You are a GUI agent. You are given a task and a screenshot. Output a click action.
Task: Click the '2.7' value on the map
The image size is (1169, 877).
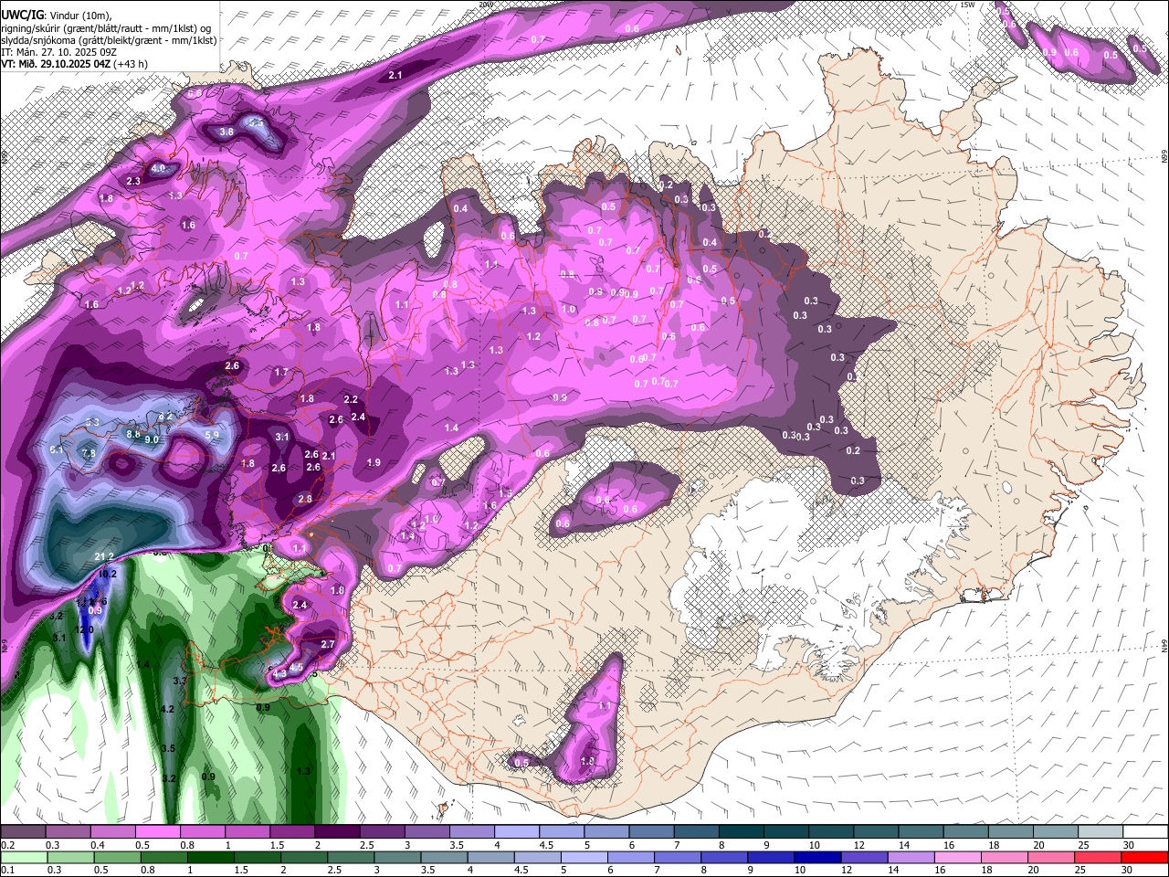(x=329, y=644)
